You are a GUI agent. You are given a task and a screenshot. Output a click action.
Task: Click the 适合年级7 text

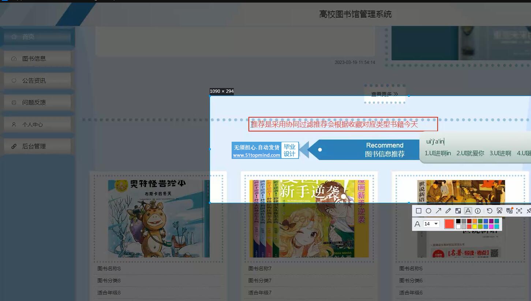[260, 293]
